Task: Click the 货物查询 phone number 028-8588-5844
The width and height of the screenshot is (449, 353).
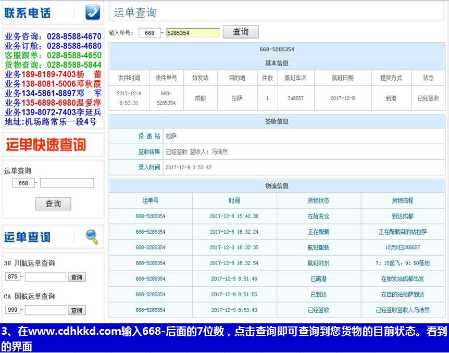Action: pos(74,65)
